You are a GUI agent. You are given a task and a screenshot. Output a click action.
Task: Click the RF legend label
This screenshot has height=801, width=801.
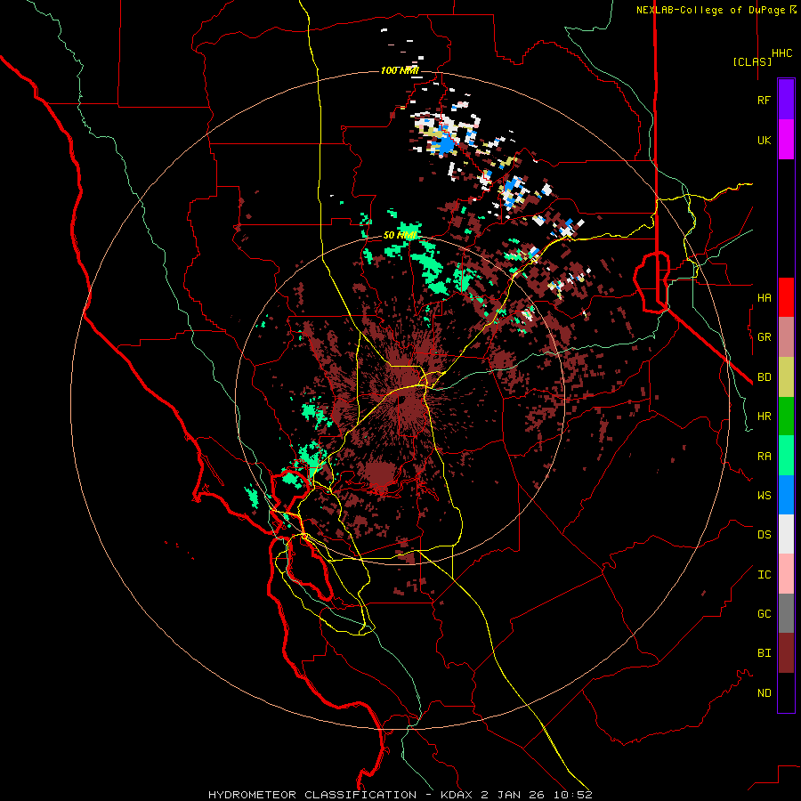coord(764,100)
